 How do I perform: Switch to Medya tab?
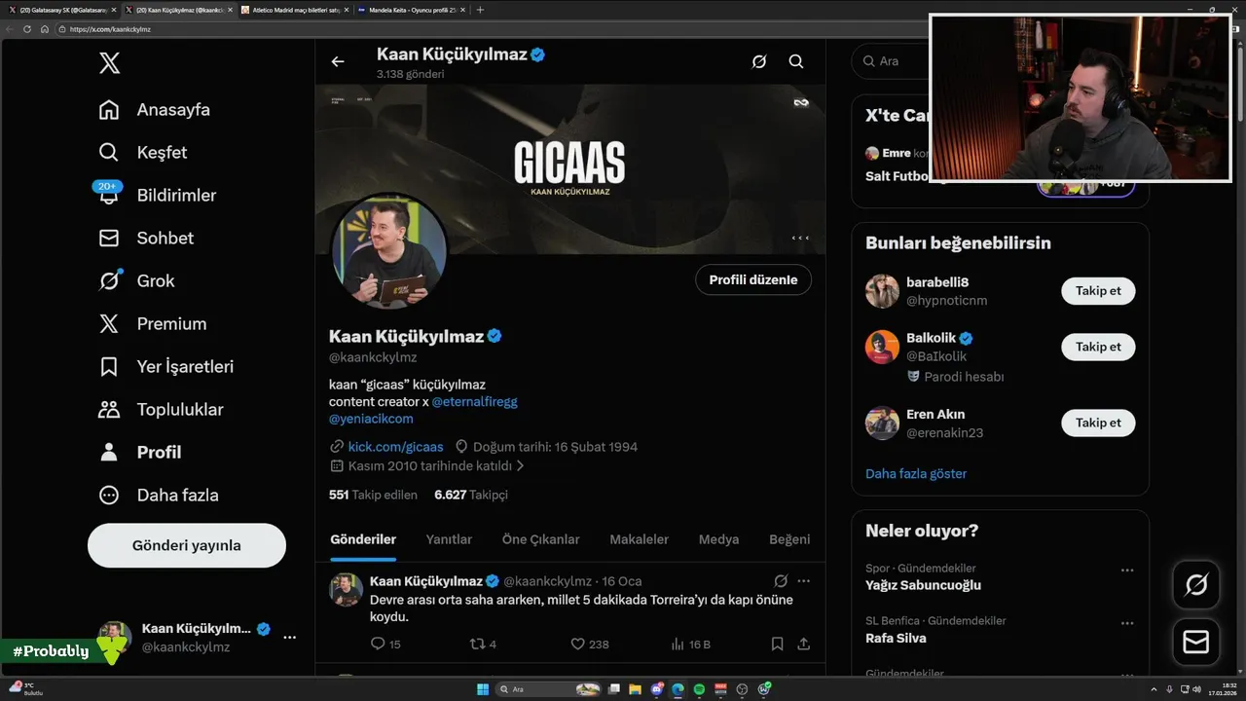(x=719, y=539)
